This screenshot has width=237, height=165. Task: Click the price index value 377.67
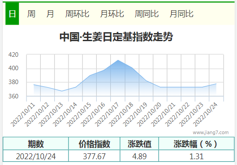(95, 156)
